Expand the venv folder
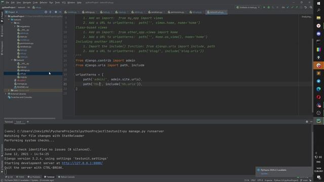The height and width of the screenshot is (182, 324). coord(9,90)
